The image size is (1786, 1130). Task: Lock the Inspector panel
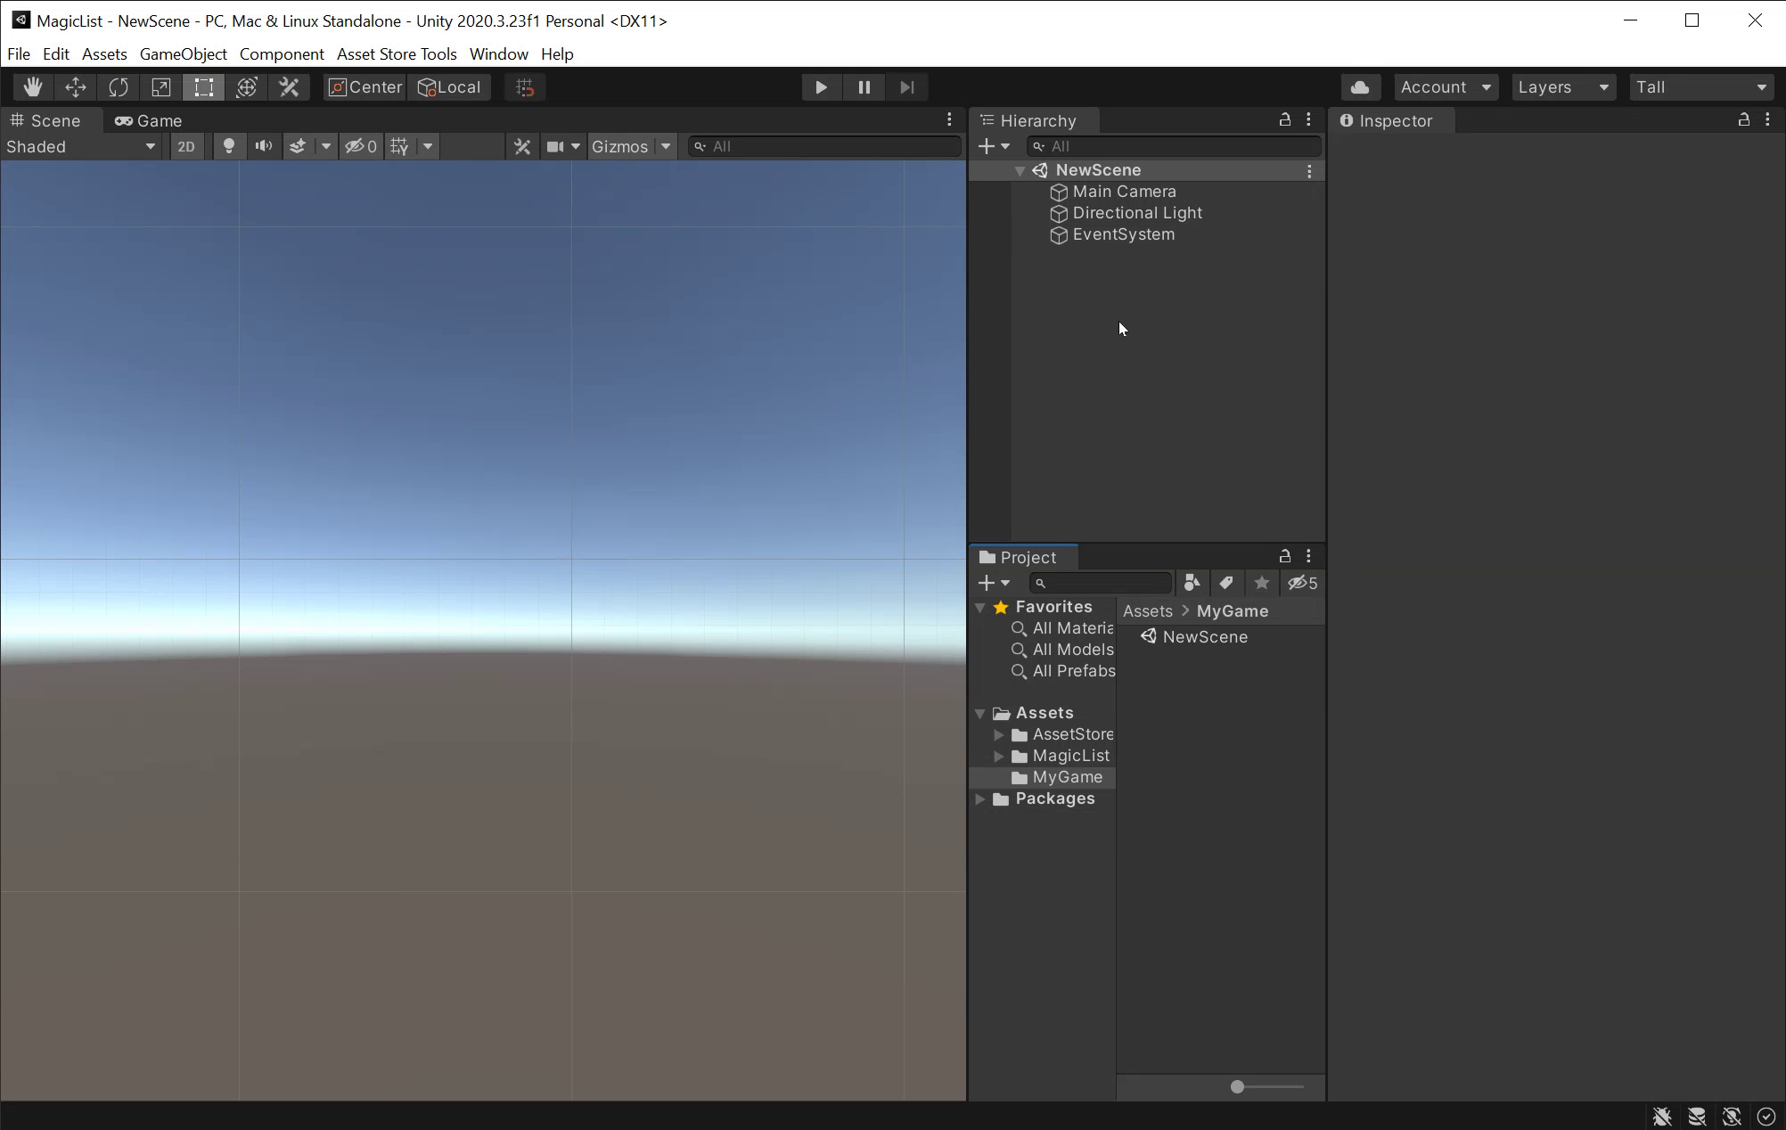pyautogui.click(x=1744, y=119)
